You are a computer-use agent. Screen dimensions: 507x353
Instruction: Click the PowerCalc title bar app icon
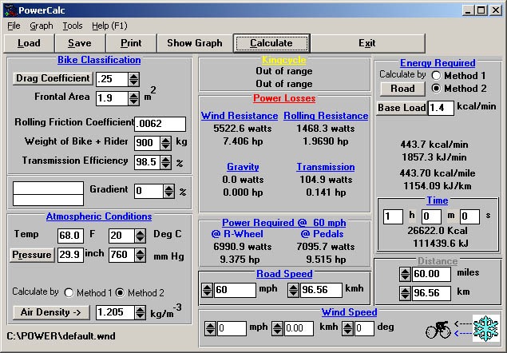tap(10, 10)
